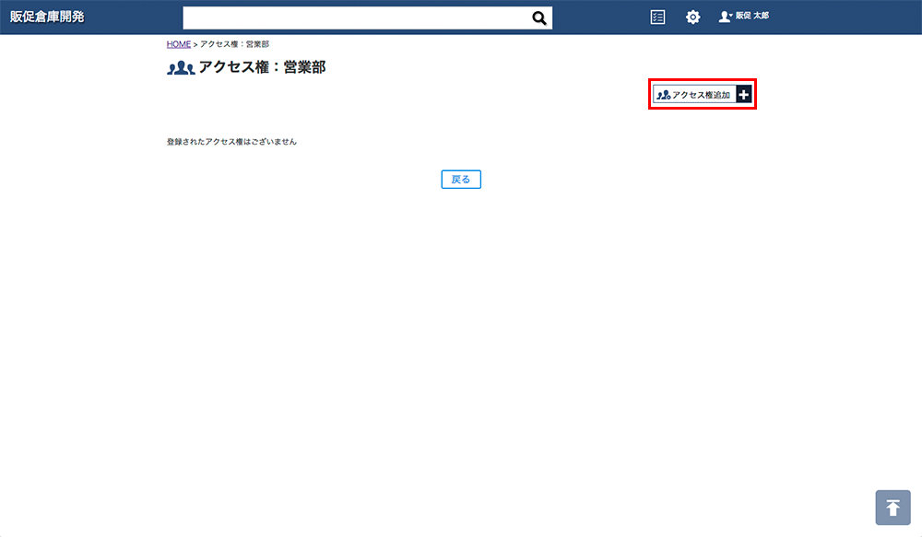The image size is (922, 537).
Task: Open the settings gear icon
Action: coord(692,17)
